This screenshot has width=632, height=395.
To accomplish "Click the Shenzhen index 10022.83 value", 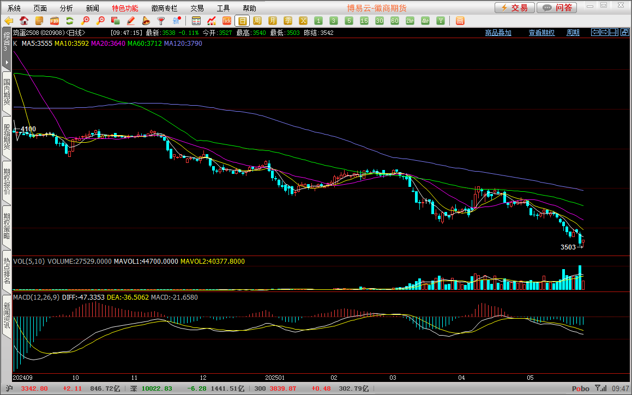I will click(x=157, y=388).
